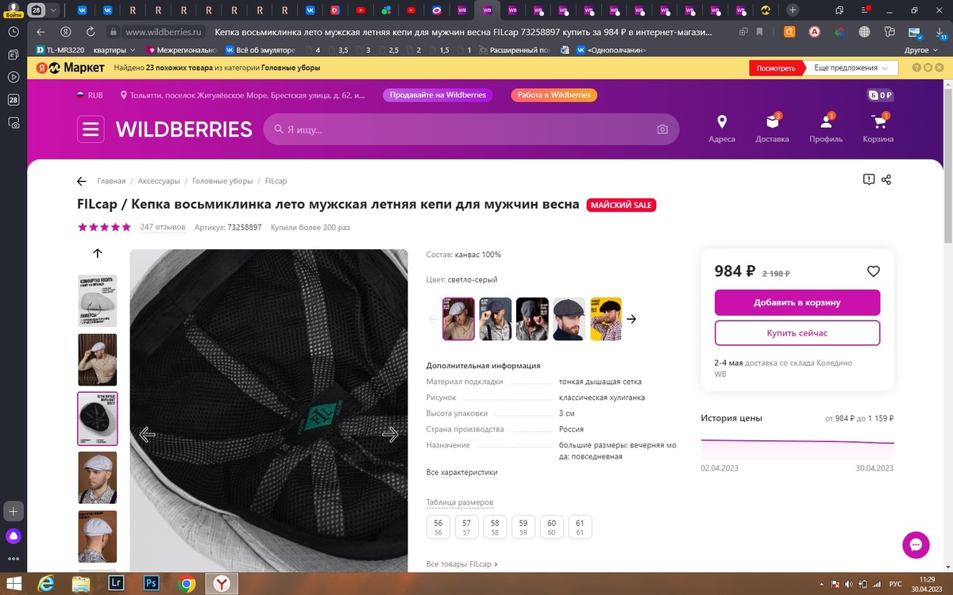
Task: Open Таблица размеров link
Action: tap(460, 502)
